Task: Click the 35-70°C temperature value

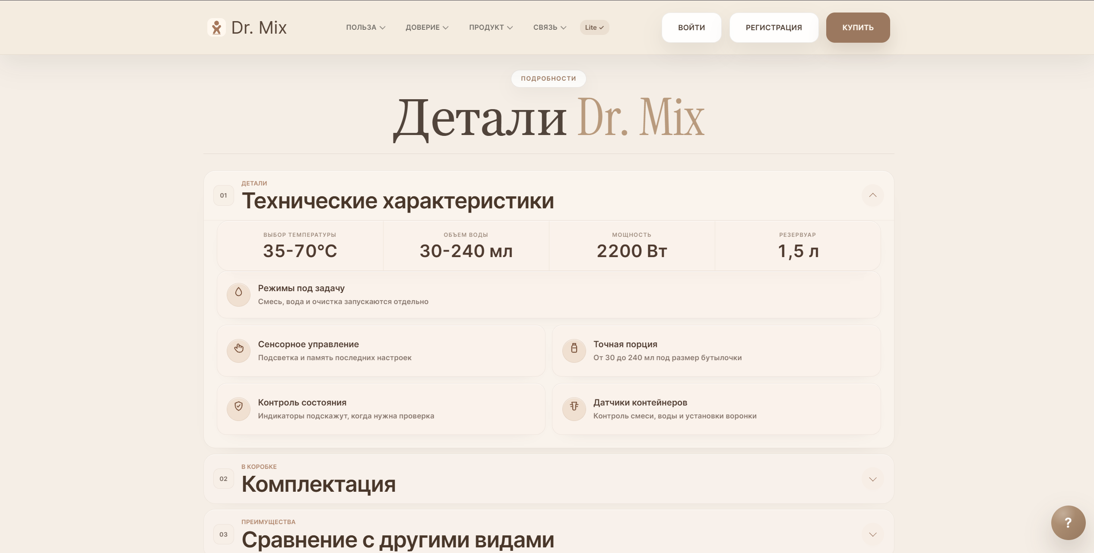Action: click(300, 251)
